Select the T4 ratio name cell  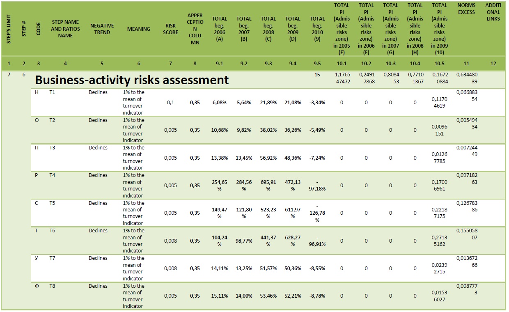tap(52, 175)
